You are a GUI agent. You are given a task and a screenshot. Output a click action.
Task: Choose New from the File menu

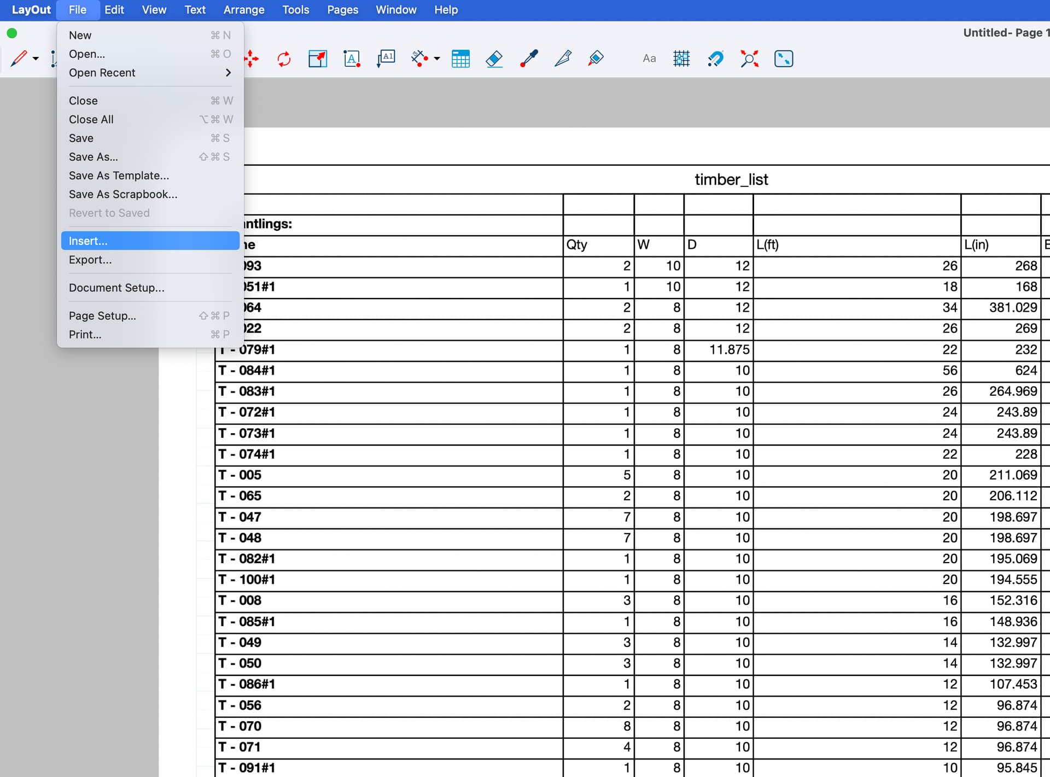(150, 35)
